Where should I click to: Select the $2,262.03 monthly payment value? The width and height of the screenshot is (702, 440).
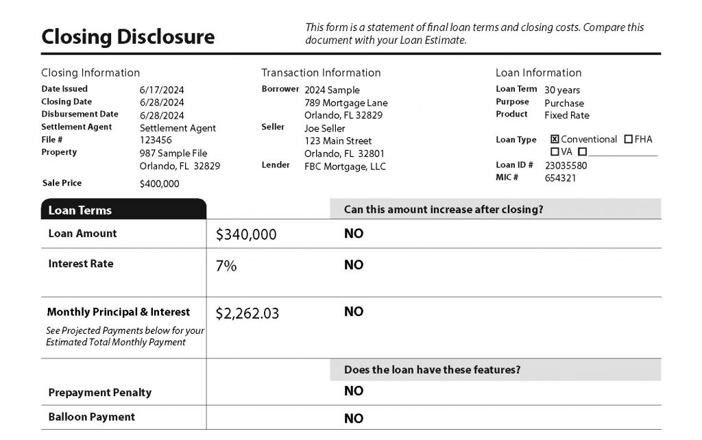pos(247,314)
